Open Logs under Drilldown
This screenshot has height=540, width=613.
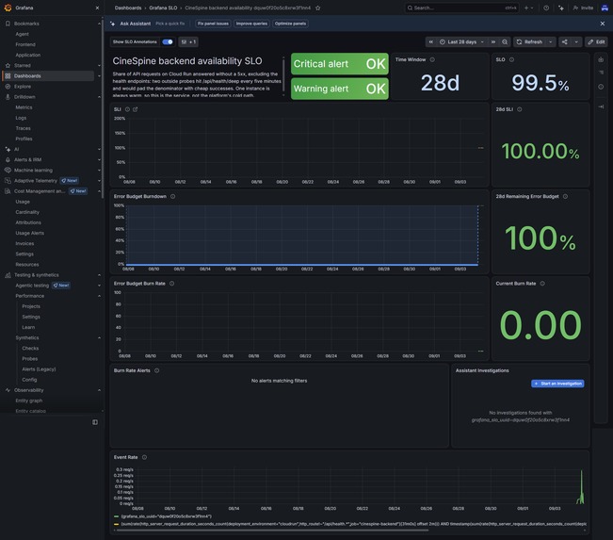coord(21,118)
